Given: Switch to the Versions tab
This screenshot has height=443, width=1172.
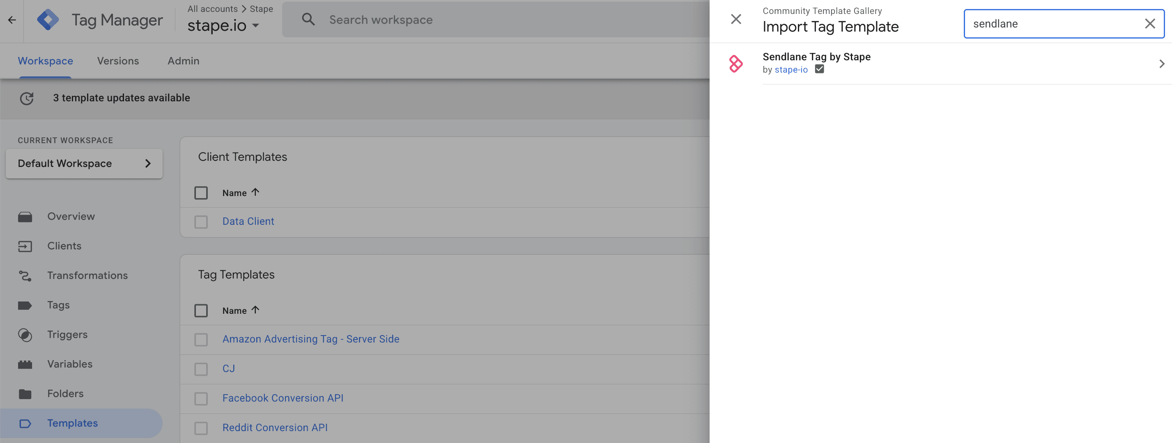Looking at the screenshot, I should pos(118,61).
